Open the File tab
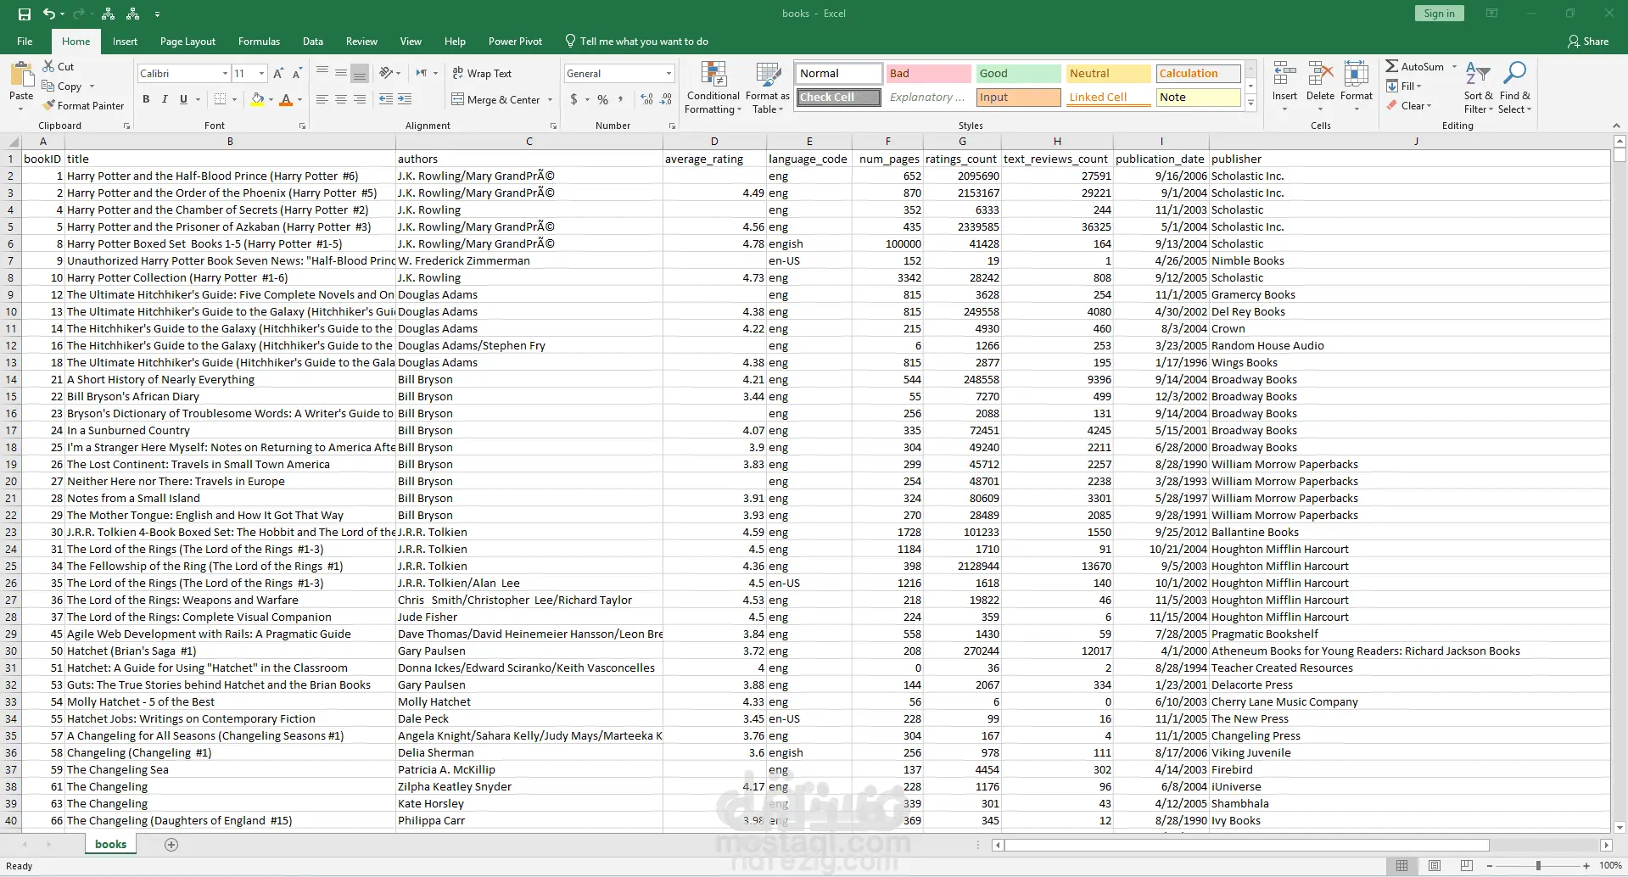Viewport: 1628px width, 877px height. [25, 42]
